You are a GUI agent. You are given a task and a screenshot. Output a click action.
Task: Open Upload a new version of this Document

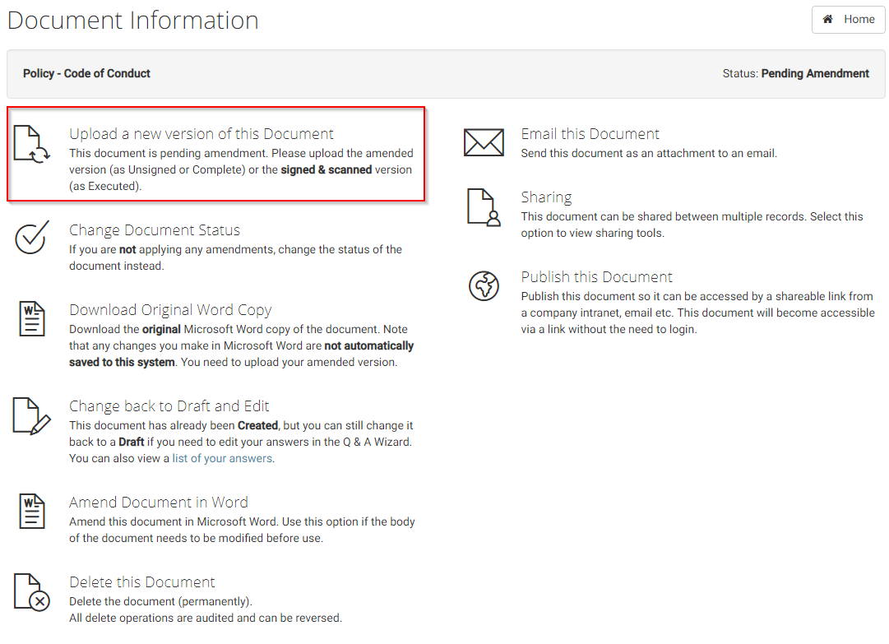201,133
